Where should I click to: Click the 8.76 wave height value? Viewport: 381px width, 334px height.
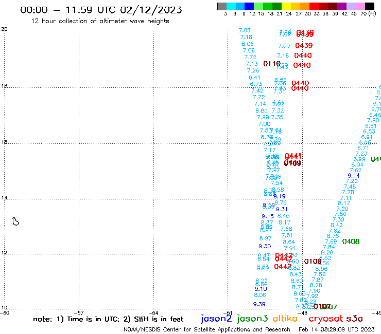tap(281, 202)
